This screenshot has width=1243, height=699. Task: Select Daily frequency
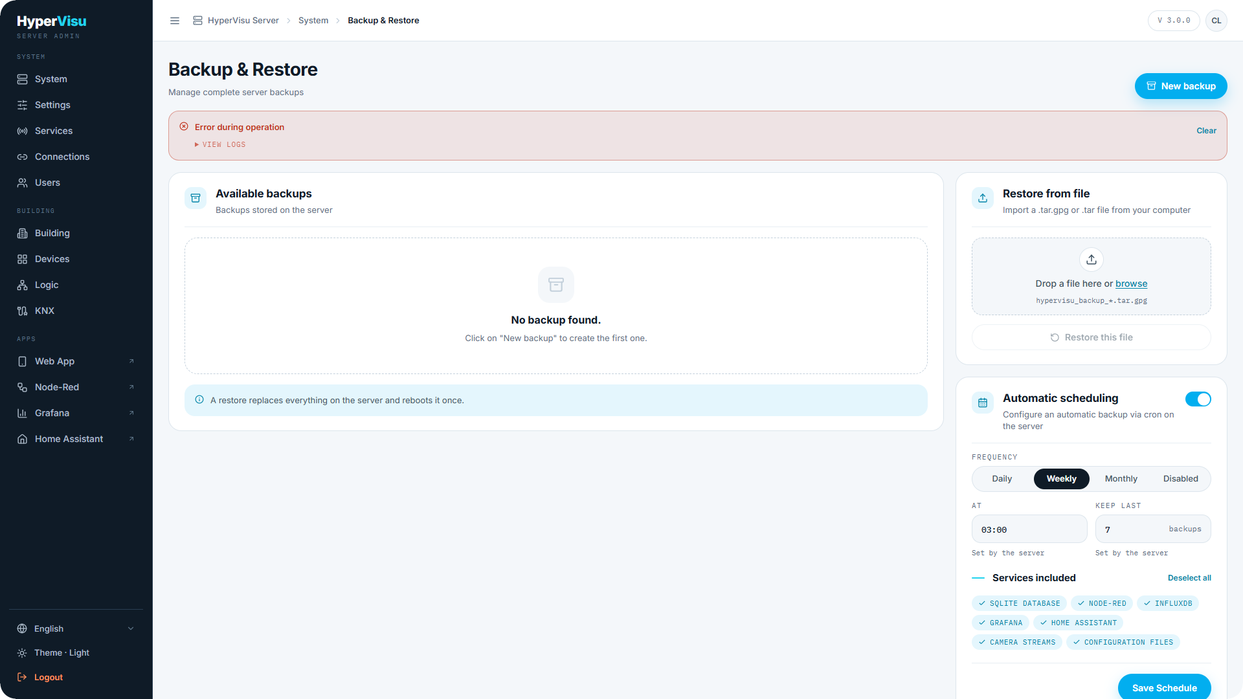[x=1002, y=479]
